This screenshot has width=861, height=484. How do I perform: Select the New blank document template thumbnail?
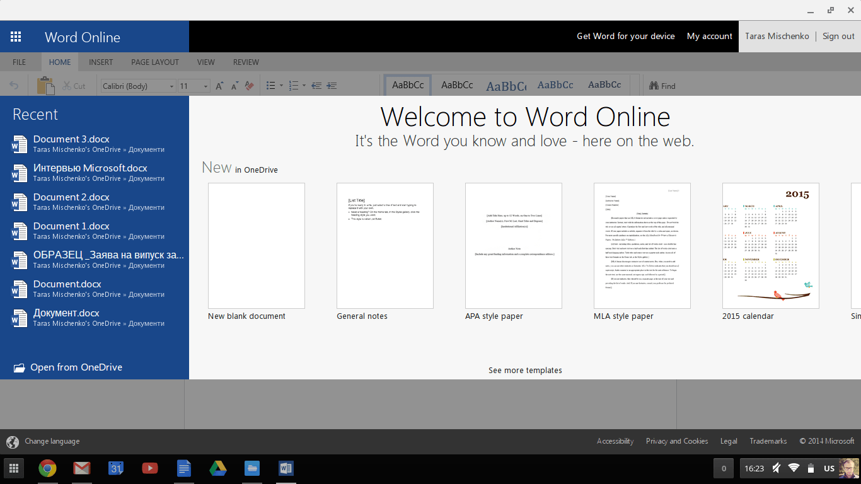(x=257, y=246)
